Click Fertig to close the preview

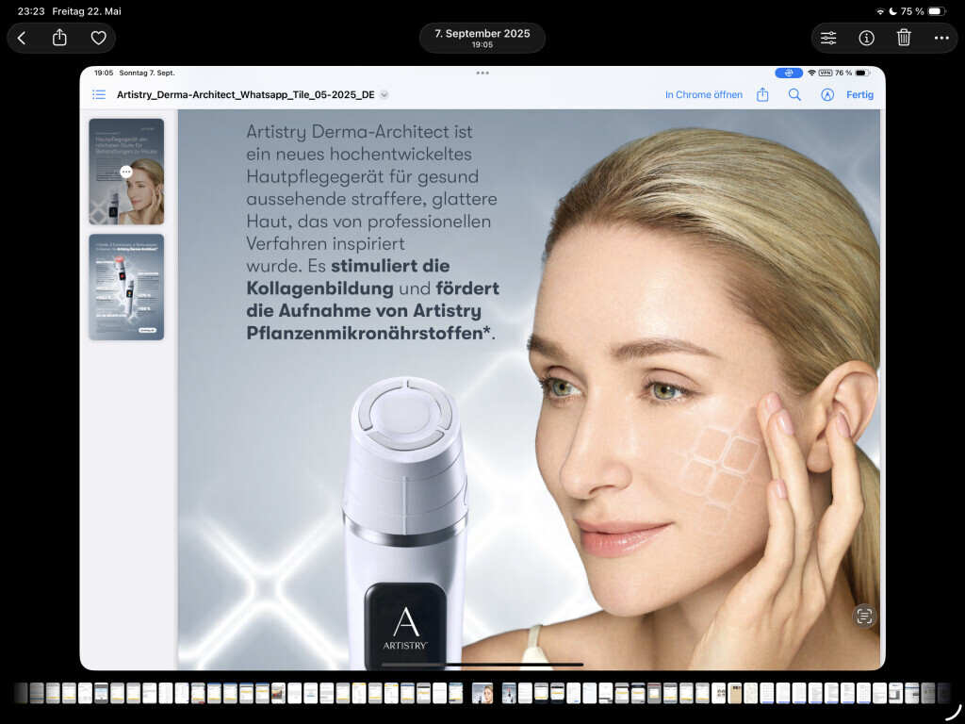(x=859, y=95)
